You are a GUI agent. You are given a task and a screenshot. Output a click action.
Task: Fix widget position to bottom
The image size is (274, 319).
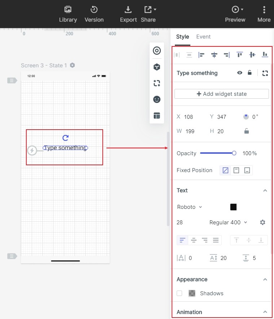pos(247,170)
